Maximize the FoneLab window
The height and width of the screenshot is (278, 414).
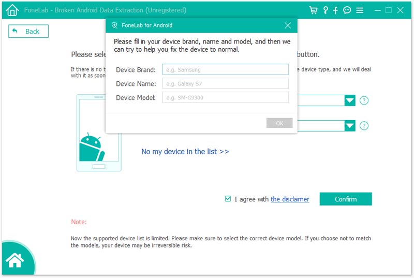[x=389, y=10]
